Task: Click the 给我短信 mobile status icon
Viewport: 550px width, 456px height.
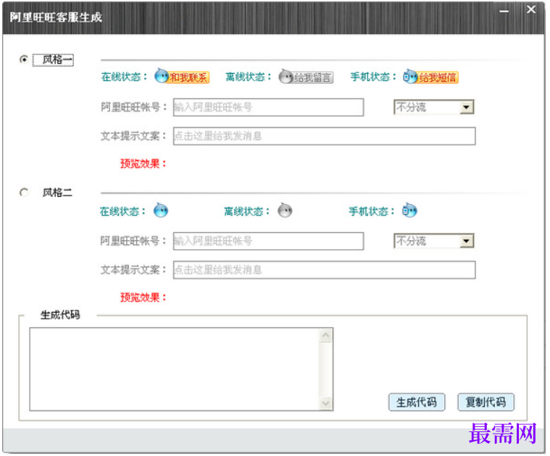Action: [430, 76]
